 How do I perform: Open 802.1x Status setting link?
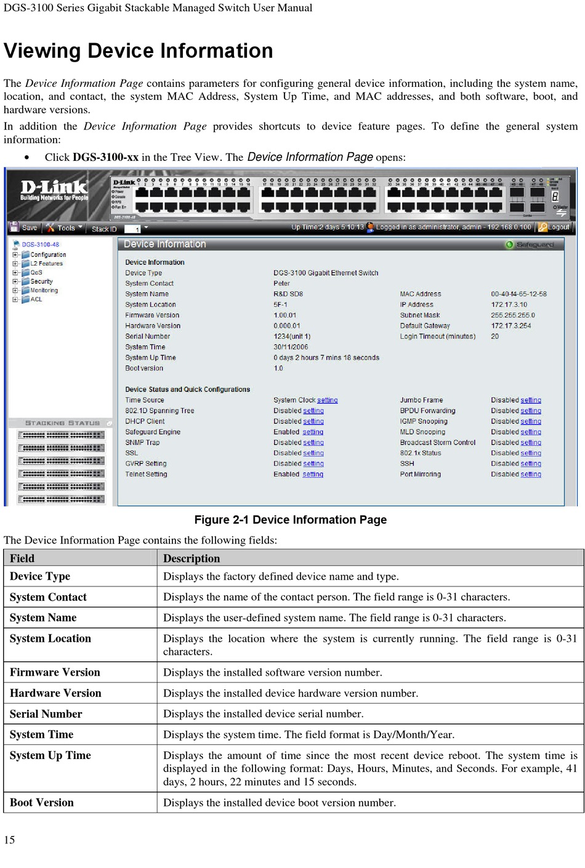pos(531,453)
